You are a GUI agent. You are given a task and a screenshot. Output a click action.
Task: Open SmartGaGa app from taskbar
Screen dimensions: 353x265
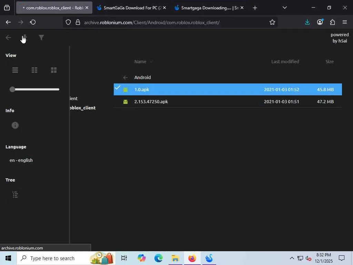pyautogui.click(x=209, y=258)
